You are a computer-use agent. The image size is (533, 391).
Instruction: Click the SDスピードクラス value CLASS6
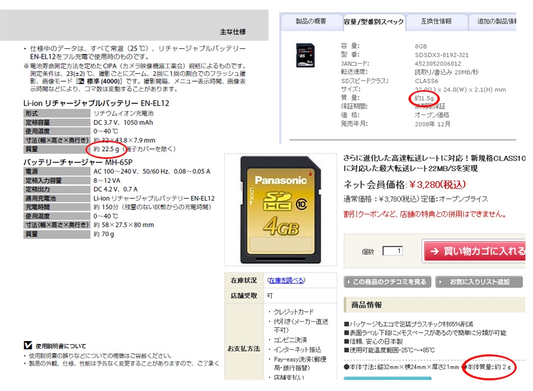pyautogui.click(x=426, y=81)
